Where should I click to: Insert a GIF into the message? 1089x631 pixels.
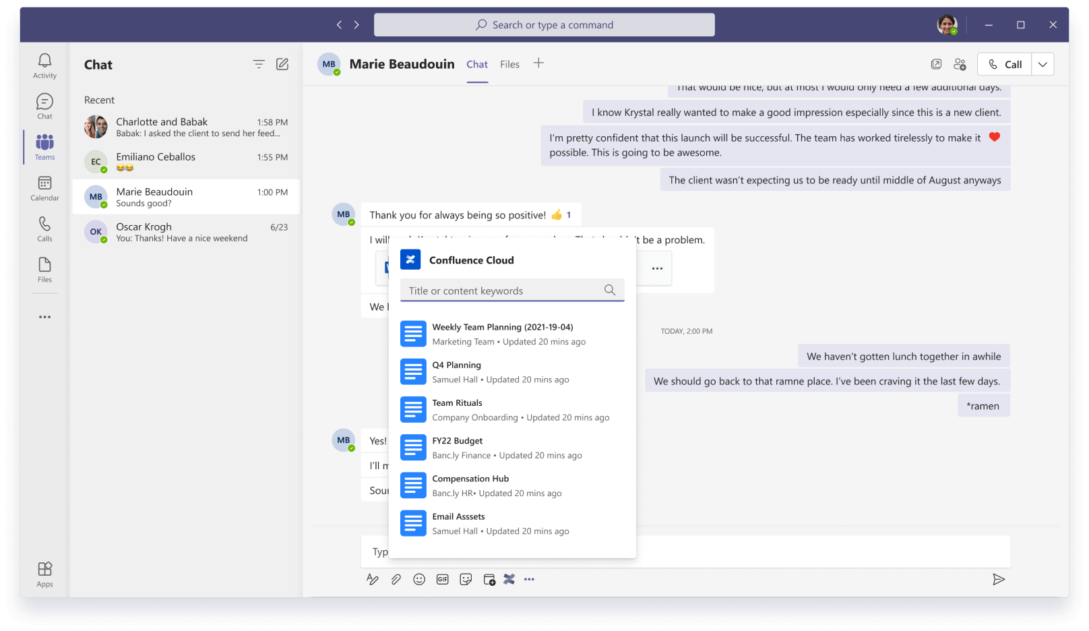pos(443,579)
